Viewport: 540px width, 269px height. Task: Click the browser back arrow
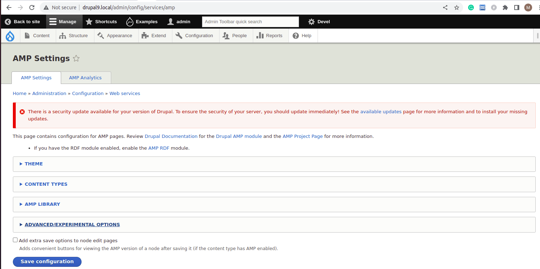pos(9,8)
